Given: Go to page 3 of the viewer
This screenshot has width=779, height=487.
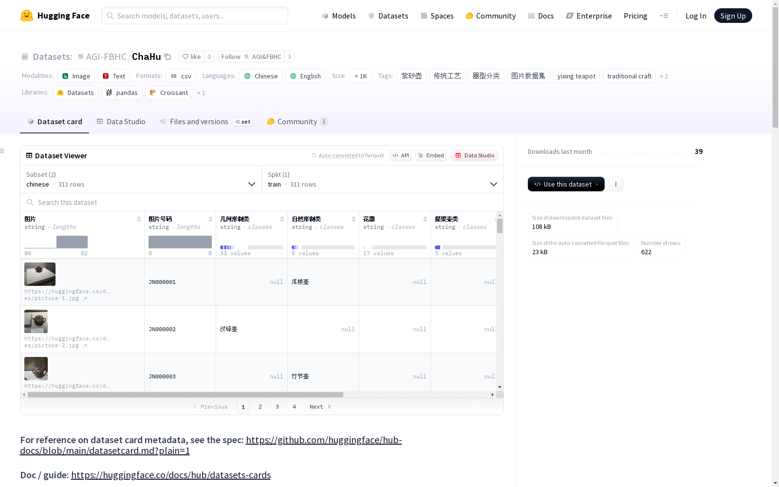Looking at the screenshot, I should [x=277, y=407].
